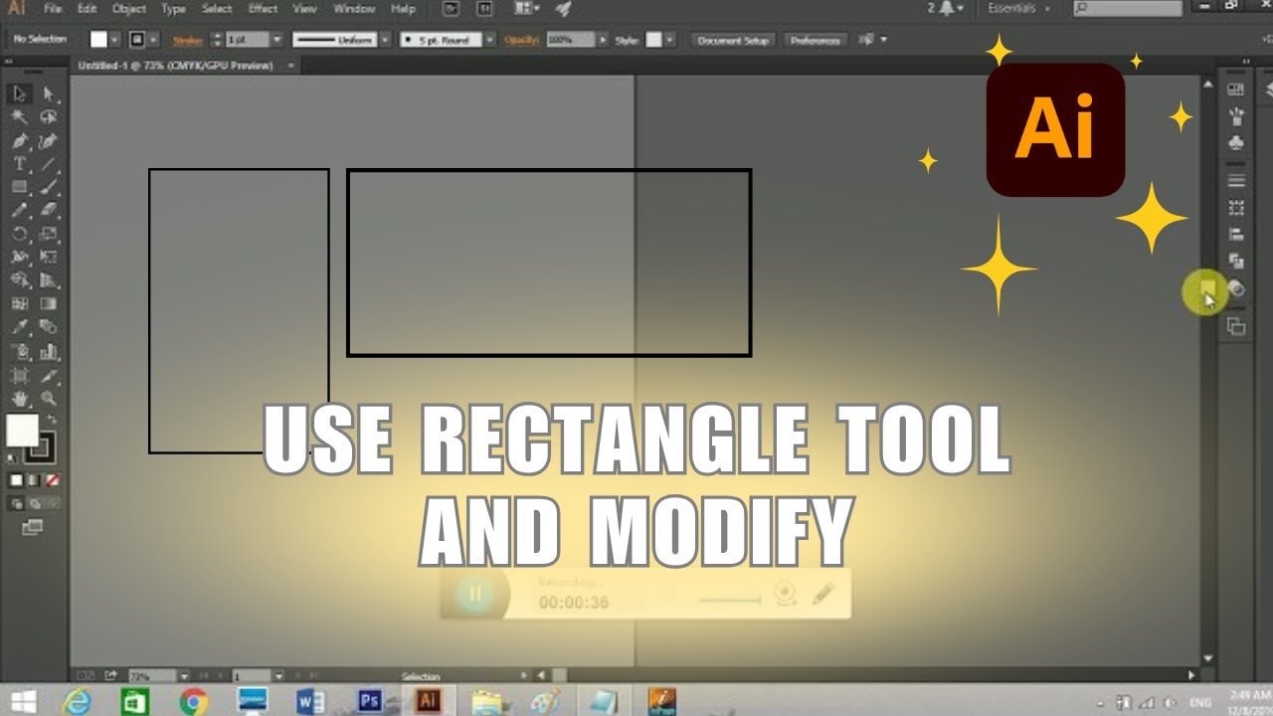Select the Lasso tool
1273x716 pixels.
[49, 117]
